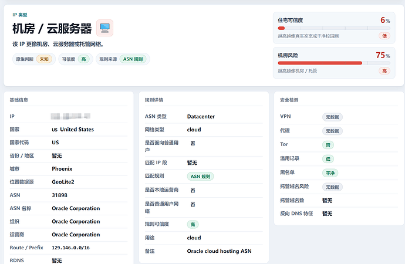405x264 pixels.
Task: Click the 否 value for 是否面向普通用户
Action: pyautogui.click(x=193, y=144)
